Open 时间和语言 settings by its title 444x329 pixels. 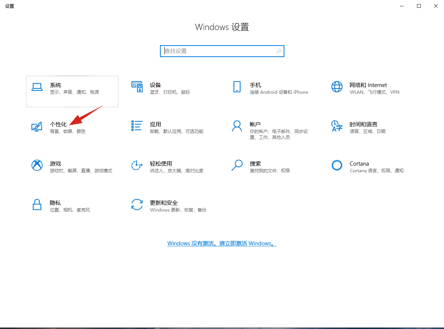pos(363,124)
